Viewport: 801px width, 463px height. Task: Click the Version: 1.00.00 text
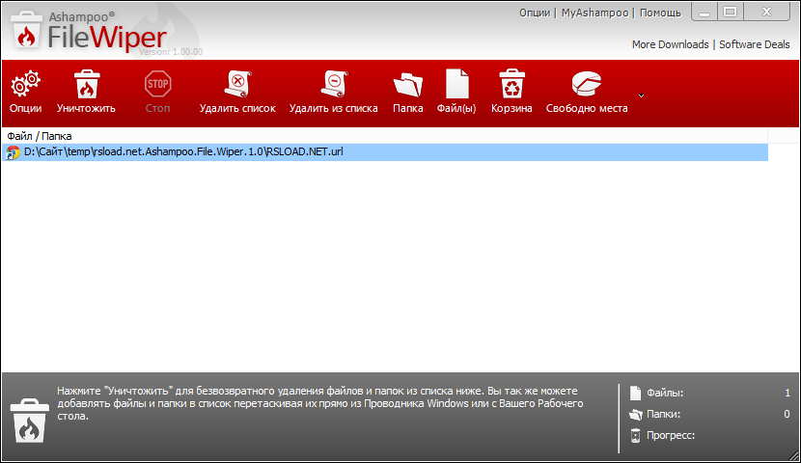pos(171,52)
